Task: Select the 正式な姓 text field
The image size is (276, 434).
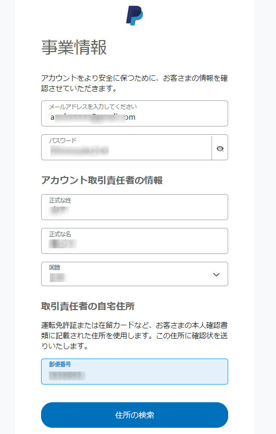Action: 135,207
